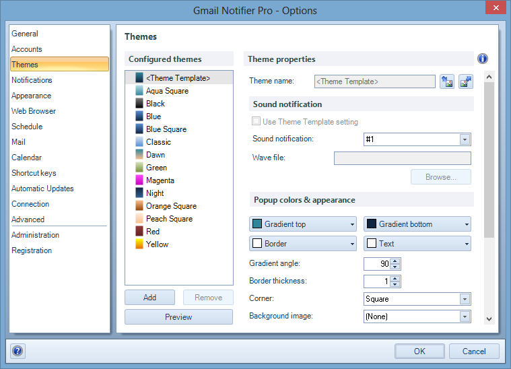Image resolution: width=511 pixels, height=369 pixels.
Task: Open Calendar settings
Action: 27,158
